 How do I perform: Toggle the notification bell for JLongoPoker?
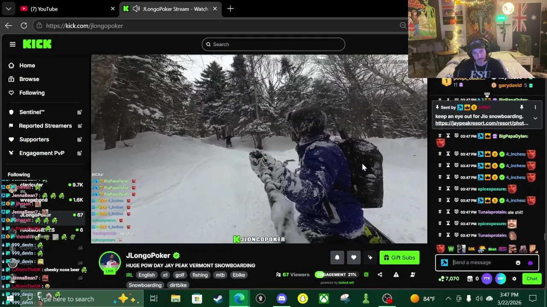(x=337, y=258)
